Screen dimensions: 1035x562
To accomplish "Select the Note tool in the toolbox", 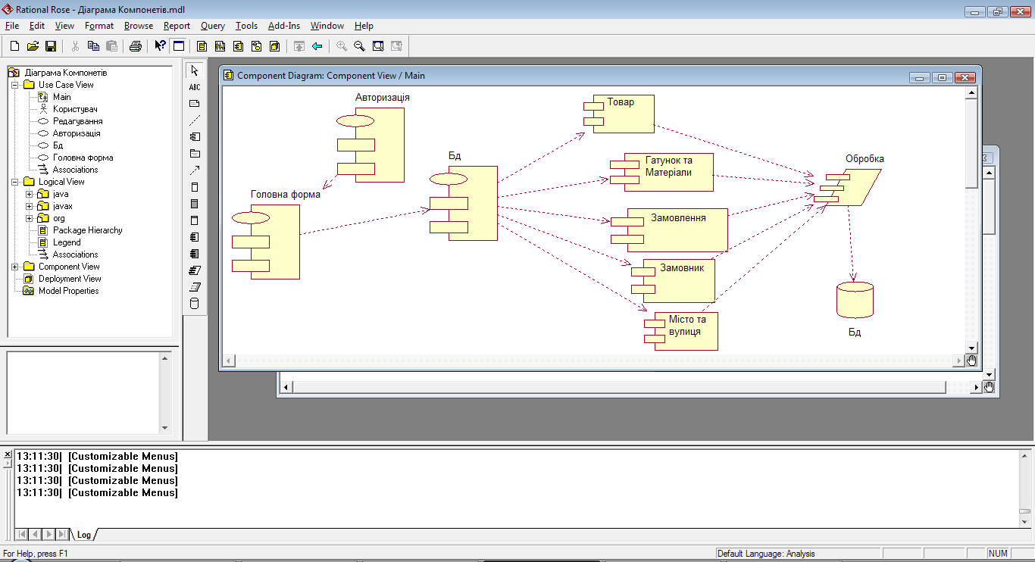I will pyautogui.click(x=195, y=104).
